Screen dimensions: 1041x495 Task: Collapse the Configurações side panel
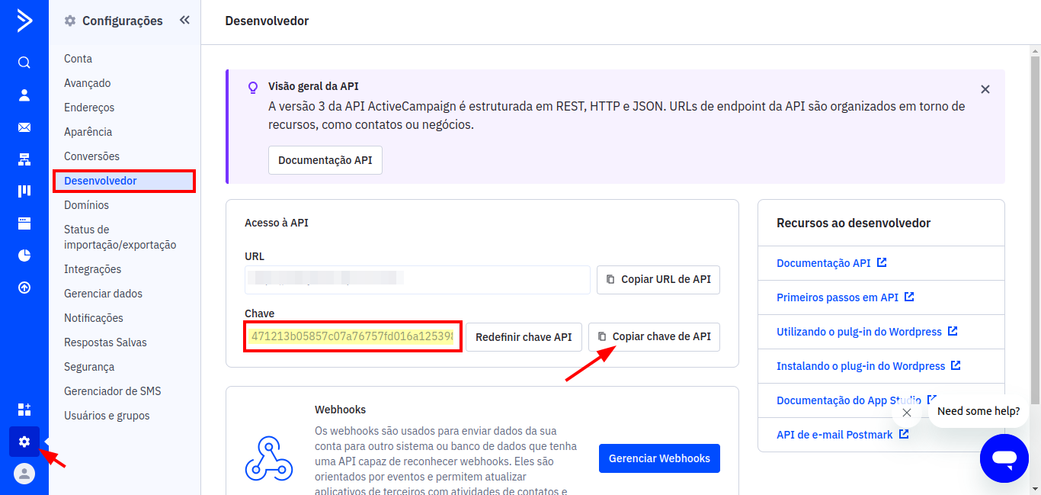click(x=184, y=21)
